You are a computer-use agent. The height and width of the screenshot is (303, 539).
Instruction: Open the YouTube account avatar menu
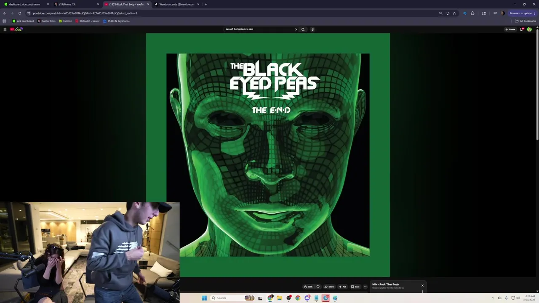tap(529, 29)
